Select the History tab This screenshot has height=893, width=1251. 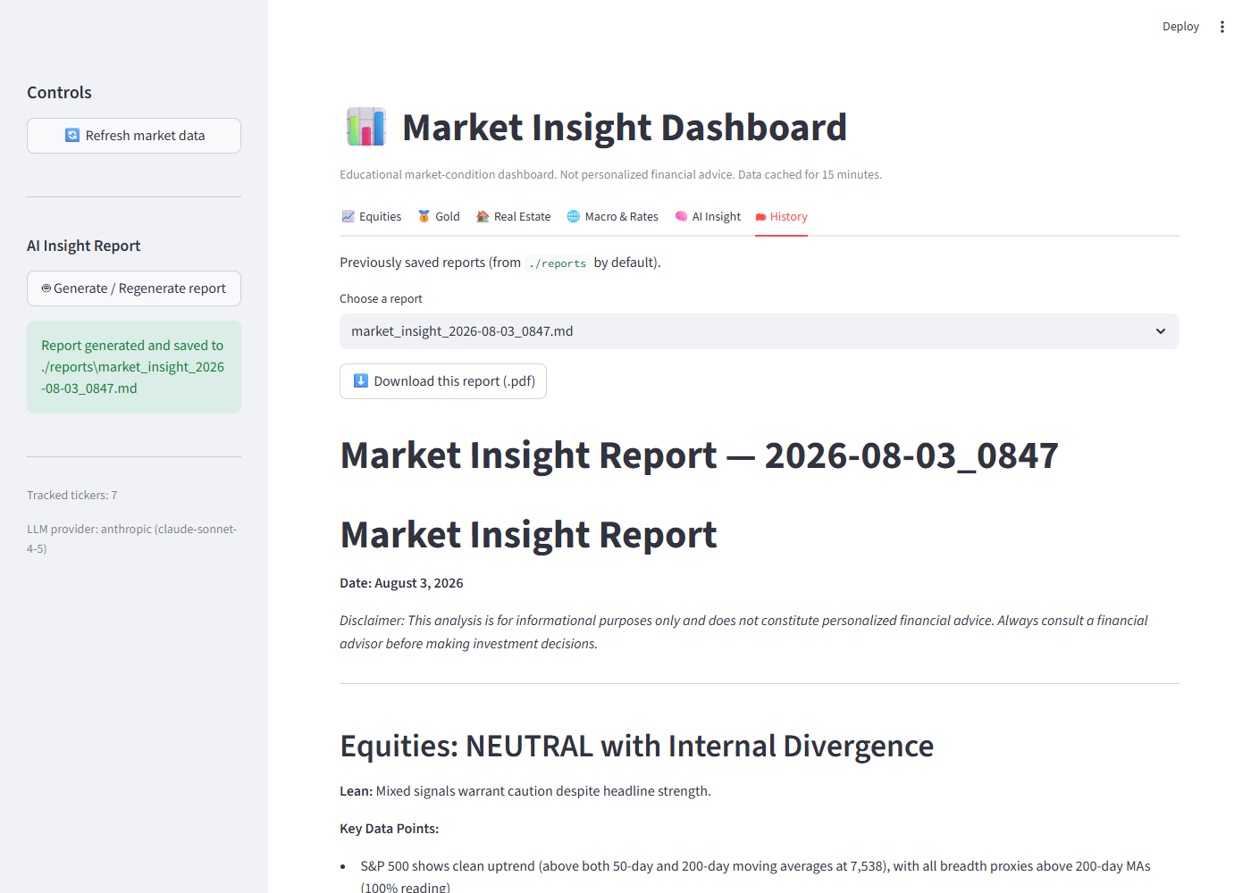tap(782, 217)
